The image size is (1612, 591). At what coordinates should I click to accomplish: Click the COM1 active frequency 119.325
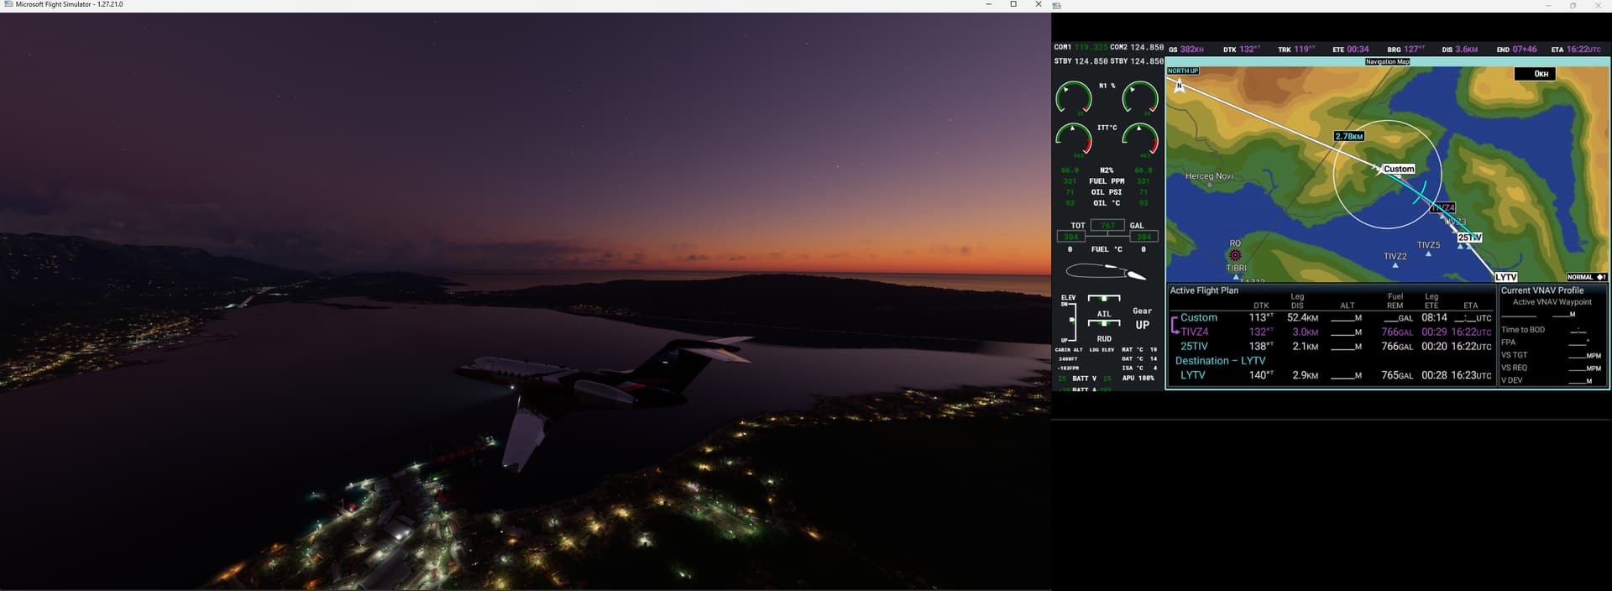point(1091,48)
